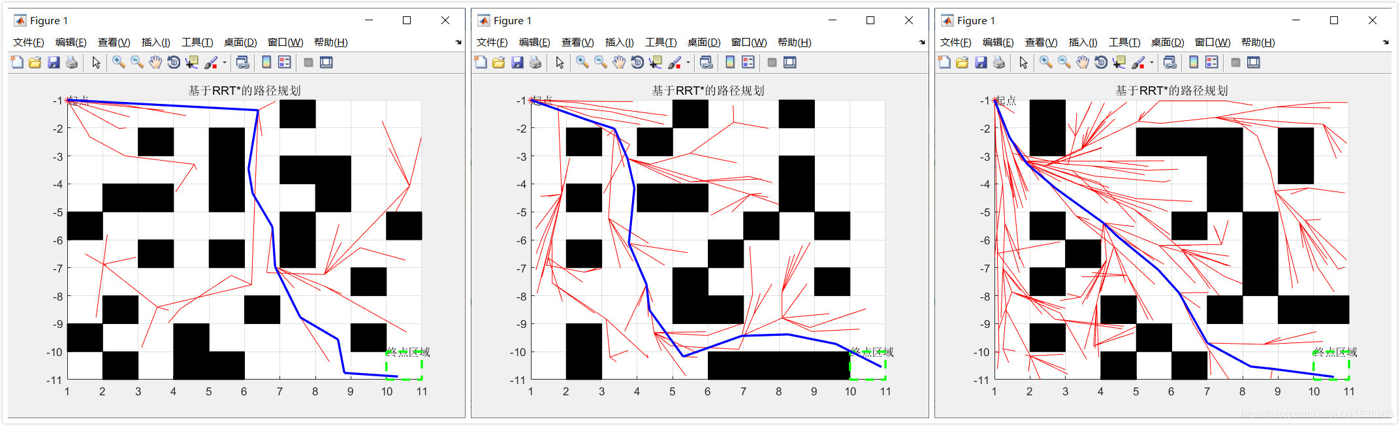Activate Zoom In tool in middle Figure window

[582, 62]
